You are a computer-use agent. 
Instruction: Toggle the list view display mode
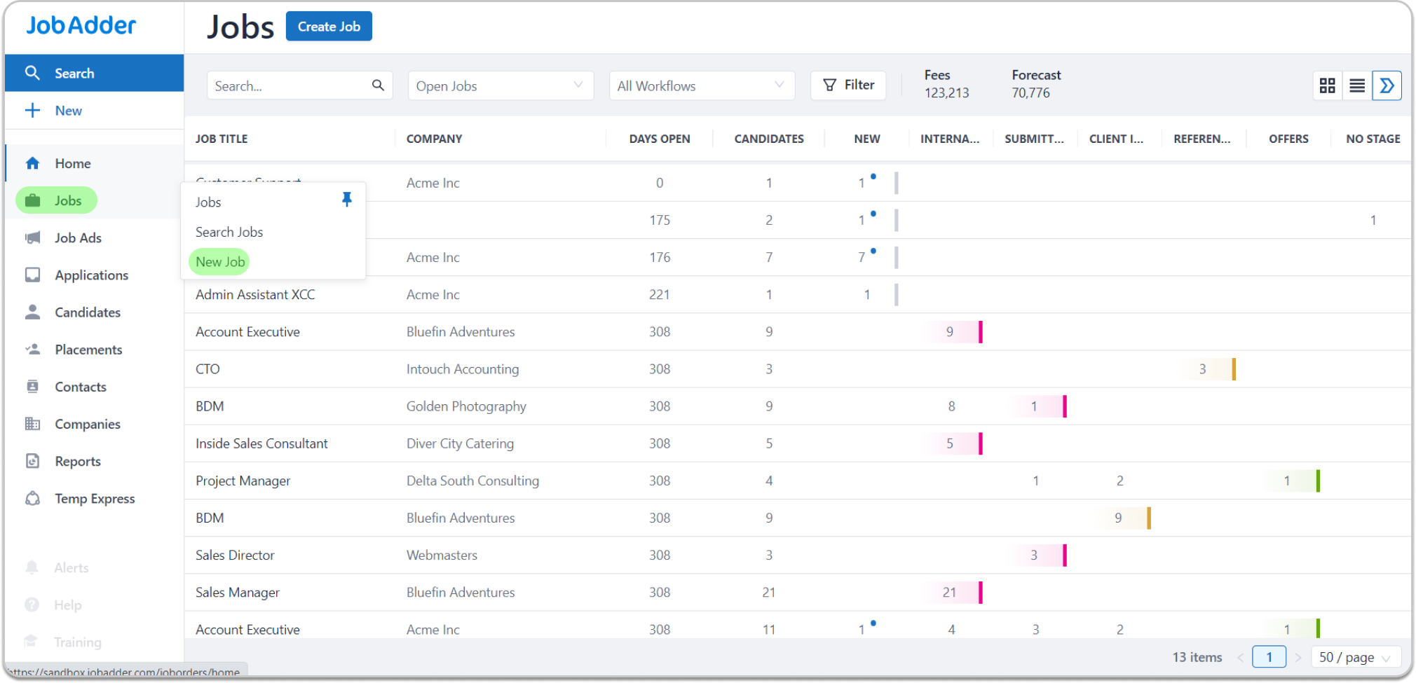click(1356, 85)
